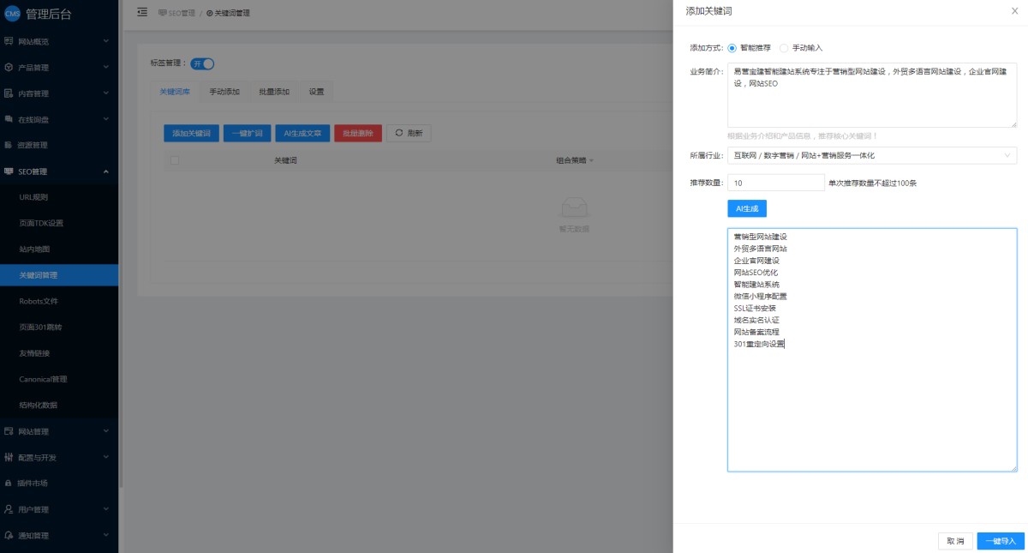Switch to the 批量添加 tab
1028x553 pixels.
pyautogui.click(x=274, y=92)
